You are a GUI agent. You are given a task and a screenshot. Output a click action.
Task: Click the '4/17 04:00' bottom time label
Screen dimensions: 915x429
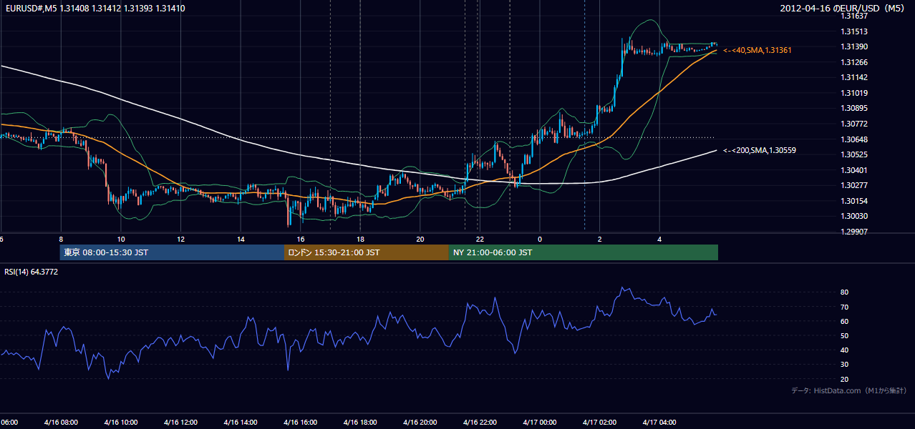(x=659, y=422)
